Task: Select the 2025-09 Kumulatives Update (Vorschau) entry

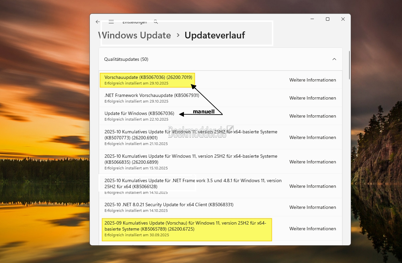Action: click(185, 226)
